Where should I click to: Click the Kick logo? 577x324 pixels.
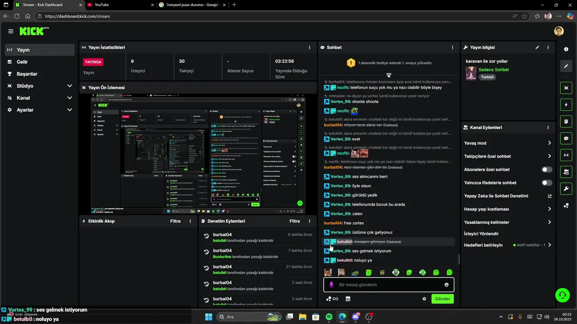(x=34, y=31)
